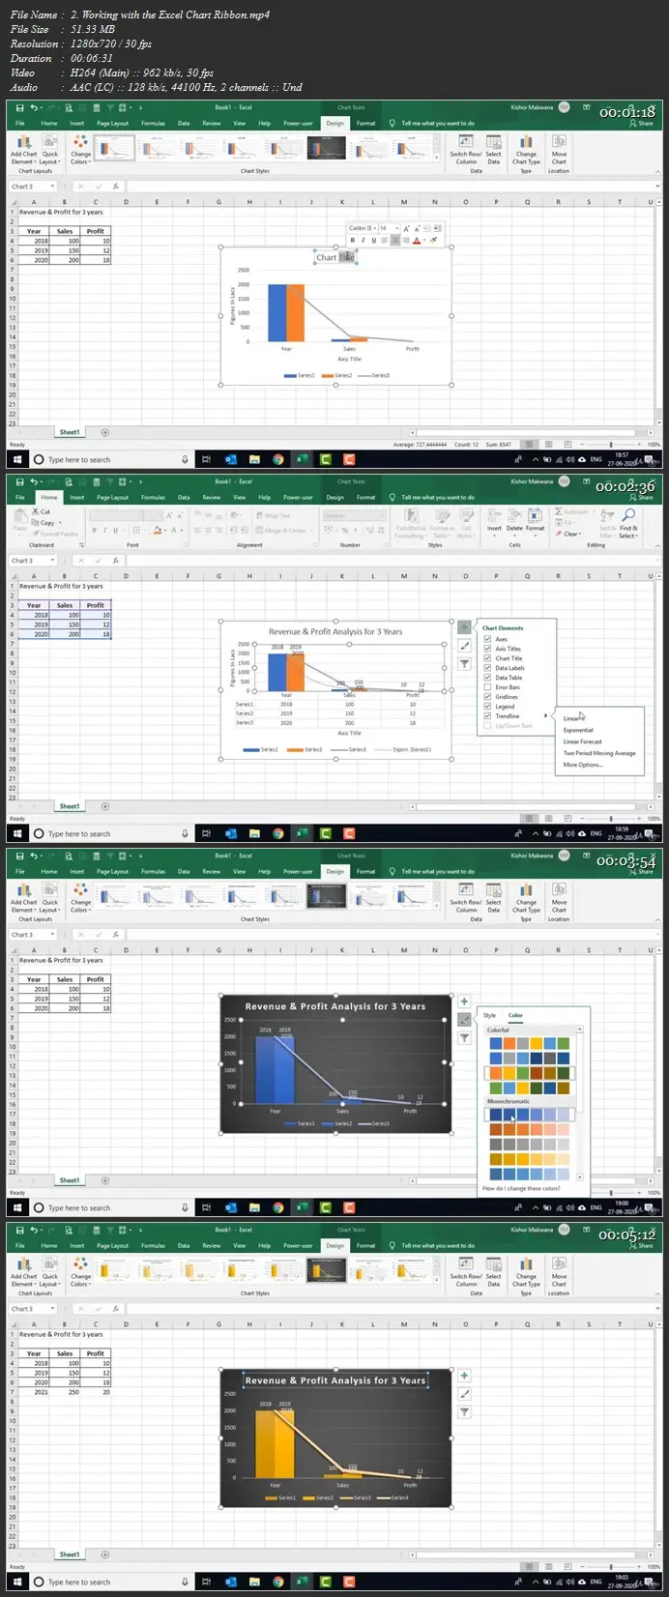
Task: Uncheck the Legend checkbox
Action: tap(488, 707)
